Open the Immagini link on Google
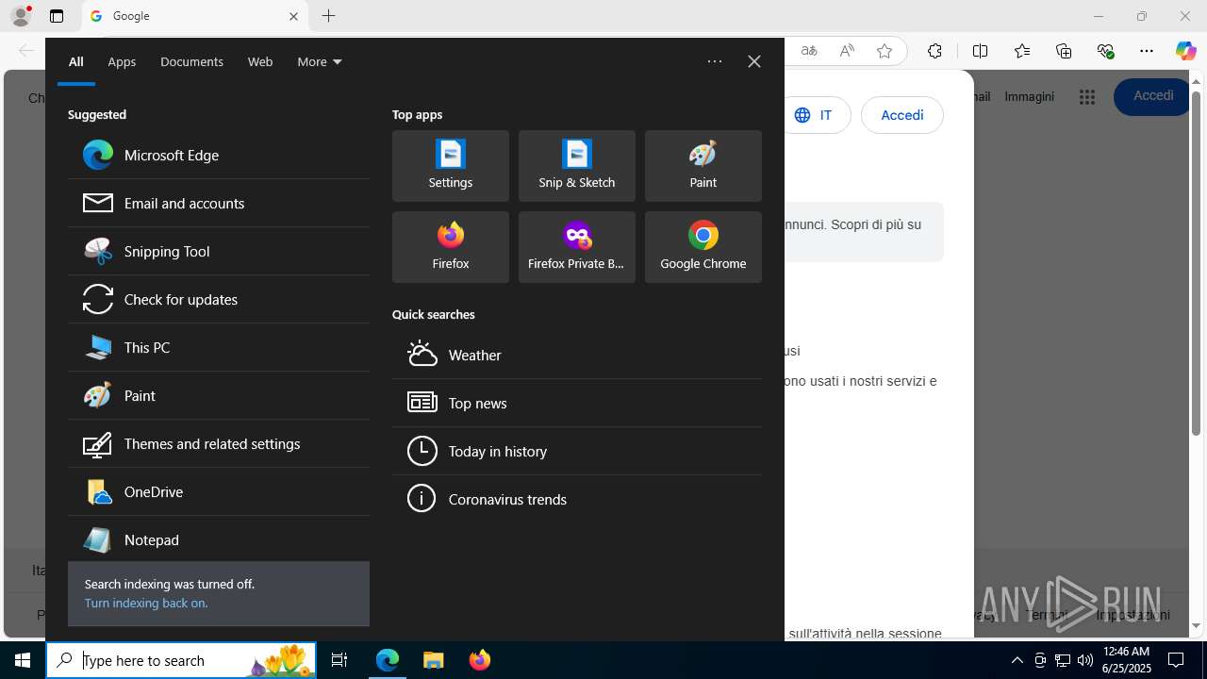1207x679 pixels. [x=1029, y=96]
